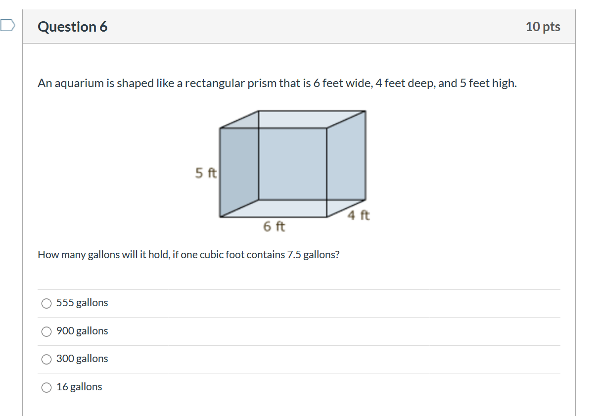The height and width of the screenshot is (416, 598).
Task: Click the 5 ft dimension label
Action: (205, 174)
